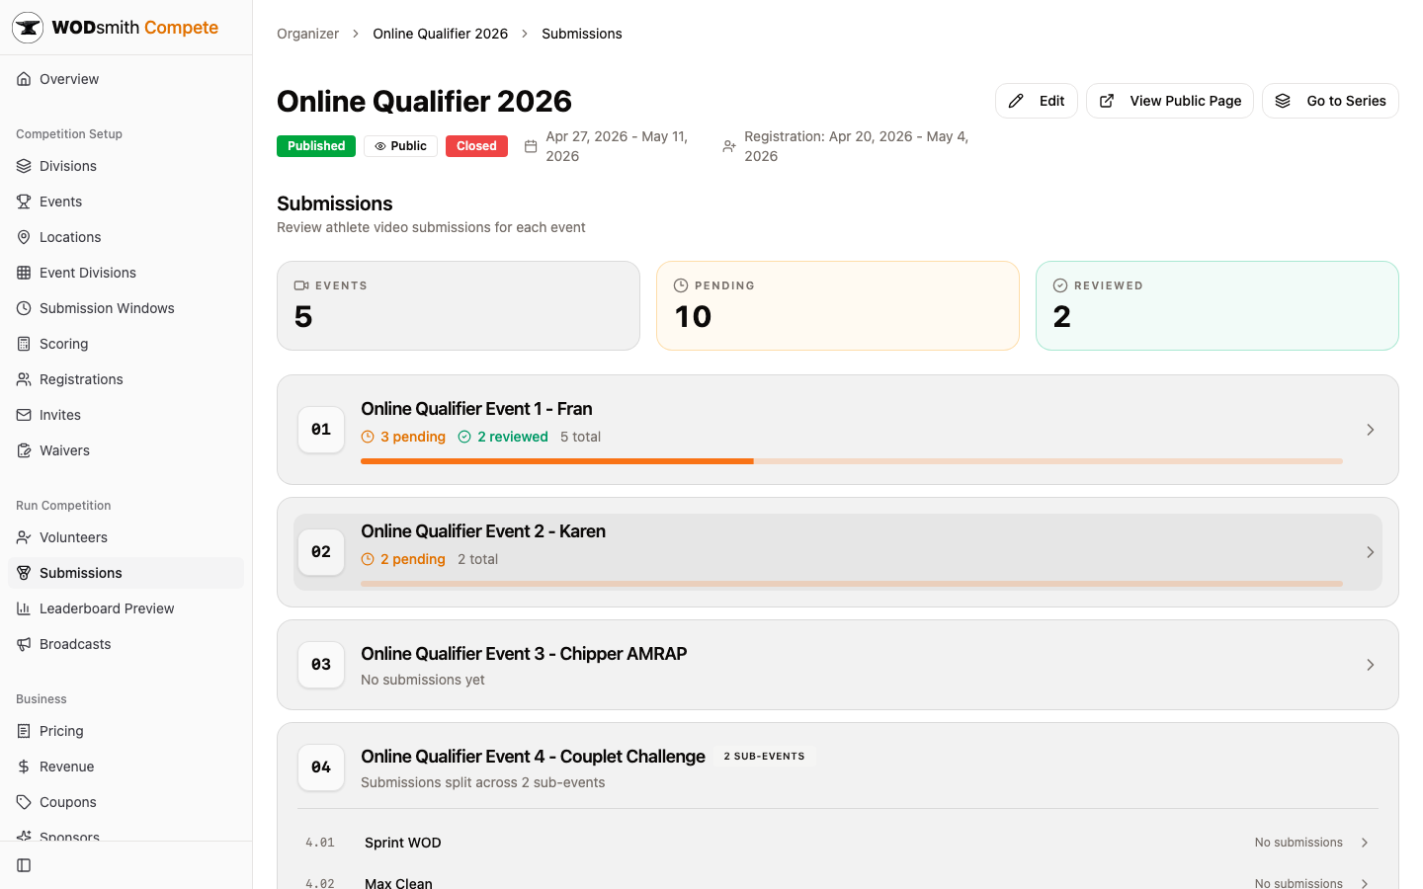The height and width of the screenshot is (889, 1423).
Task: Go to Divisions in Competition Setup
Action: tap(126, 166)
